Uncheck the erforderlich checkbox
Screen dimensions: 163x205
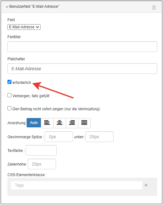coord(9,82)
